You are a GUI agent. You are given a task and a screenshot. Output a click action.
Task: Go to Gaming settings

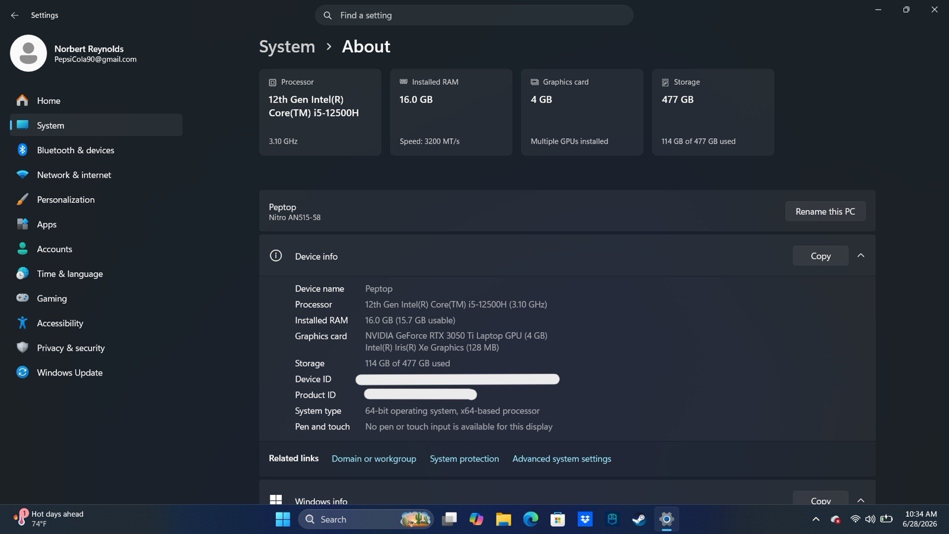[x=96, y=298]
